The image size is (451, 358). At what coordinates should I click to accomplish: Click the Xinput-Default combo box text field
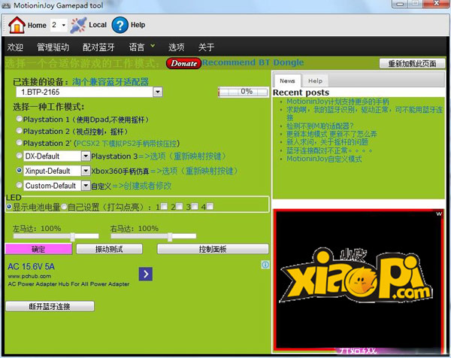pos(52,171)
